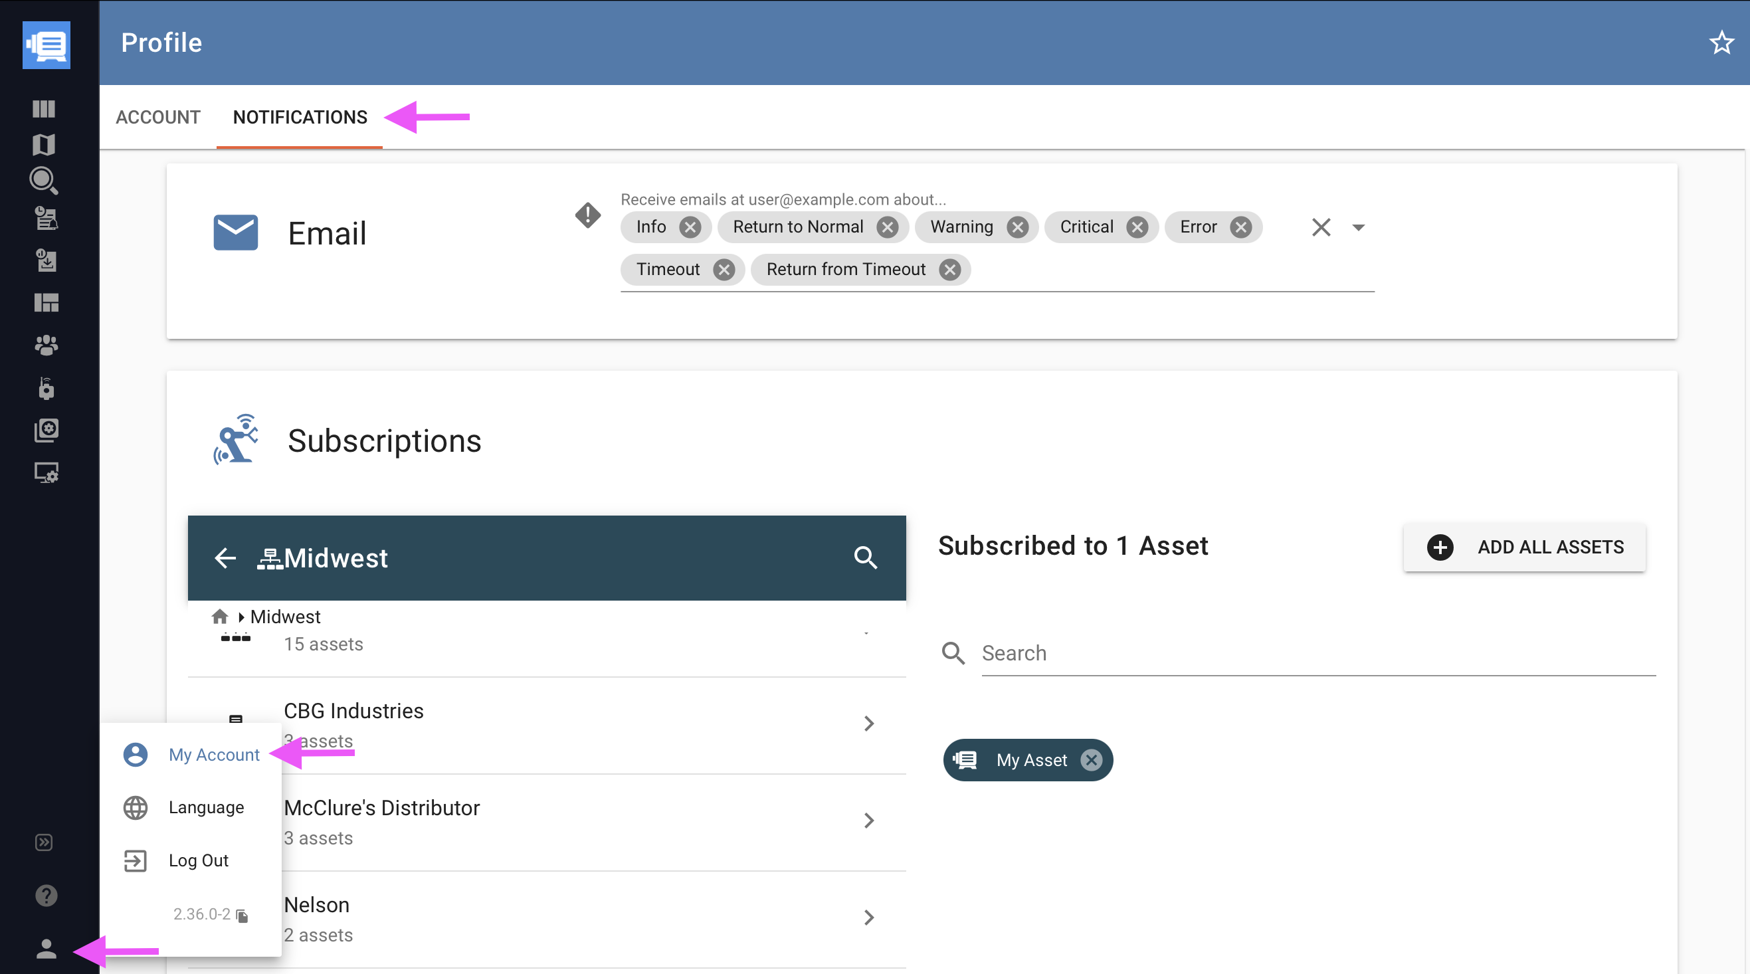
Task: Open the email notification types dropdown
Action: (1358, 227)
